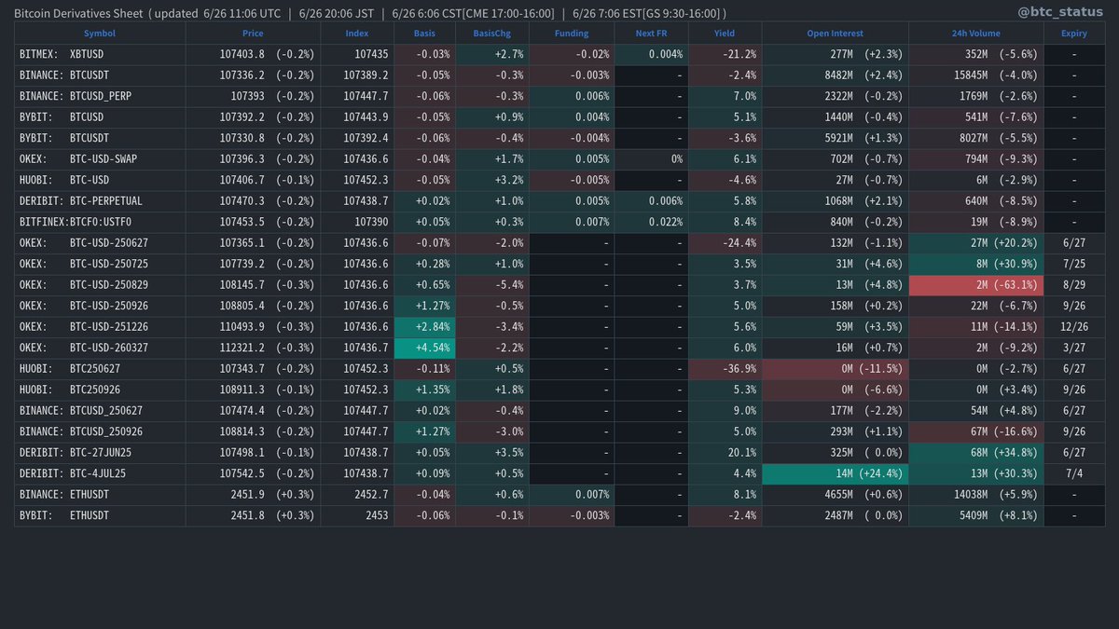Click the 27M (+20.2%) volume cell
The width and height of the screenshot is (1119, 629).
[976, 242]
